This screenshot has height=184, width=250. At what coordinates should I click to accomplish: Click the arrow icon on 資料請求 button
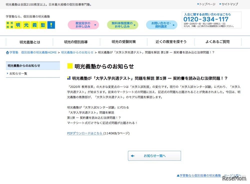point(174,25)
